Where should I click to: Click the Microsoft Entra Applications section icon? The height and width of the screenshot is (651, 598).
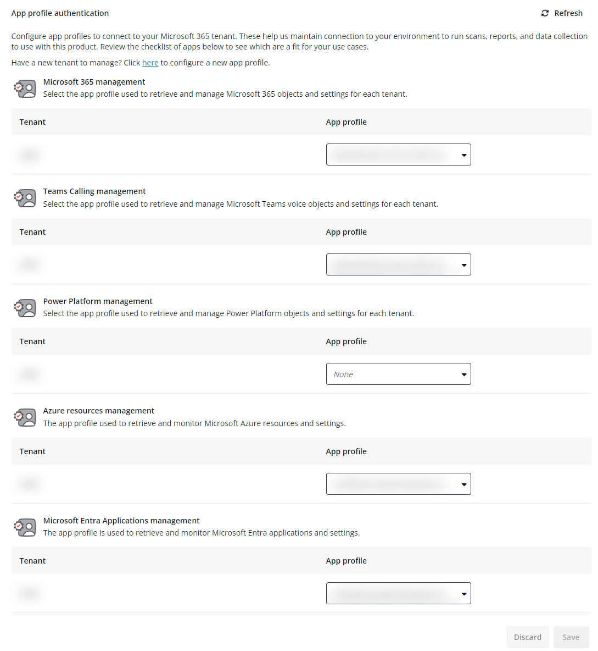(25, 527)
